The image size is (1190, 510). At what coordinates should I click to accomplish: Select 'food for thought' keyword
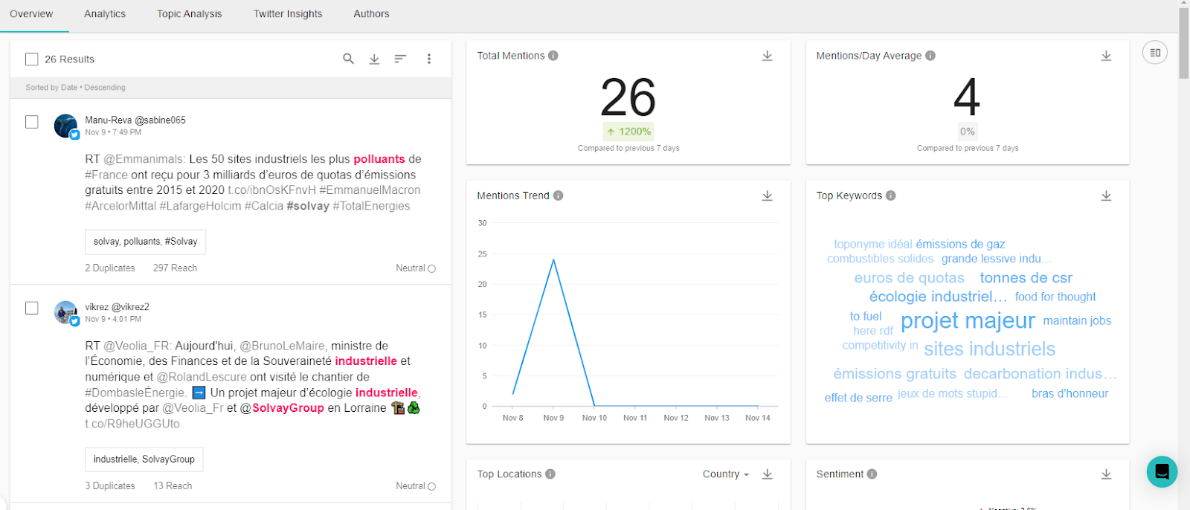(x=1055, y=297)
